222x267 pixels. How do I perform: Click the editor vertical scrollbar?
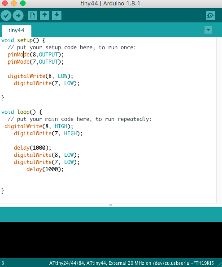[219, 120]
